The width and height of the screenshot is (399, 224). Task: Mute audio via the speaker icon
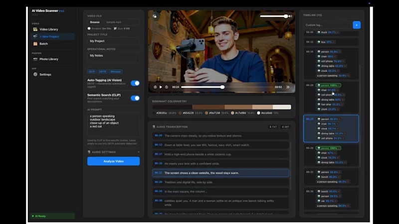click(x=290, y=16)
